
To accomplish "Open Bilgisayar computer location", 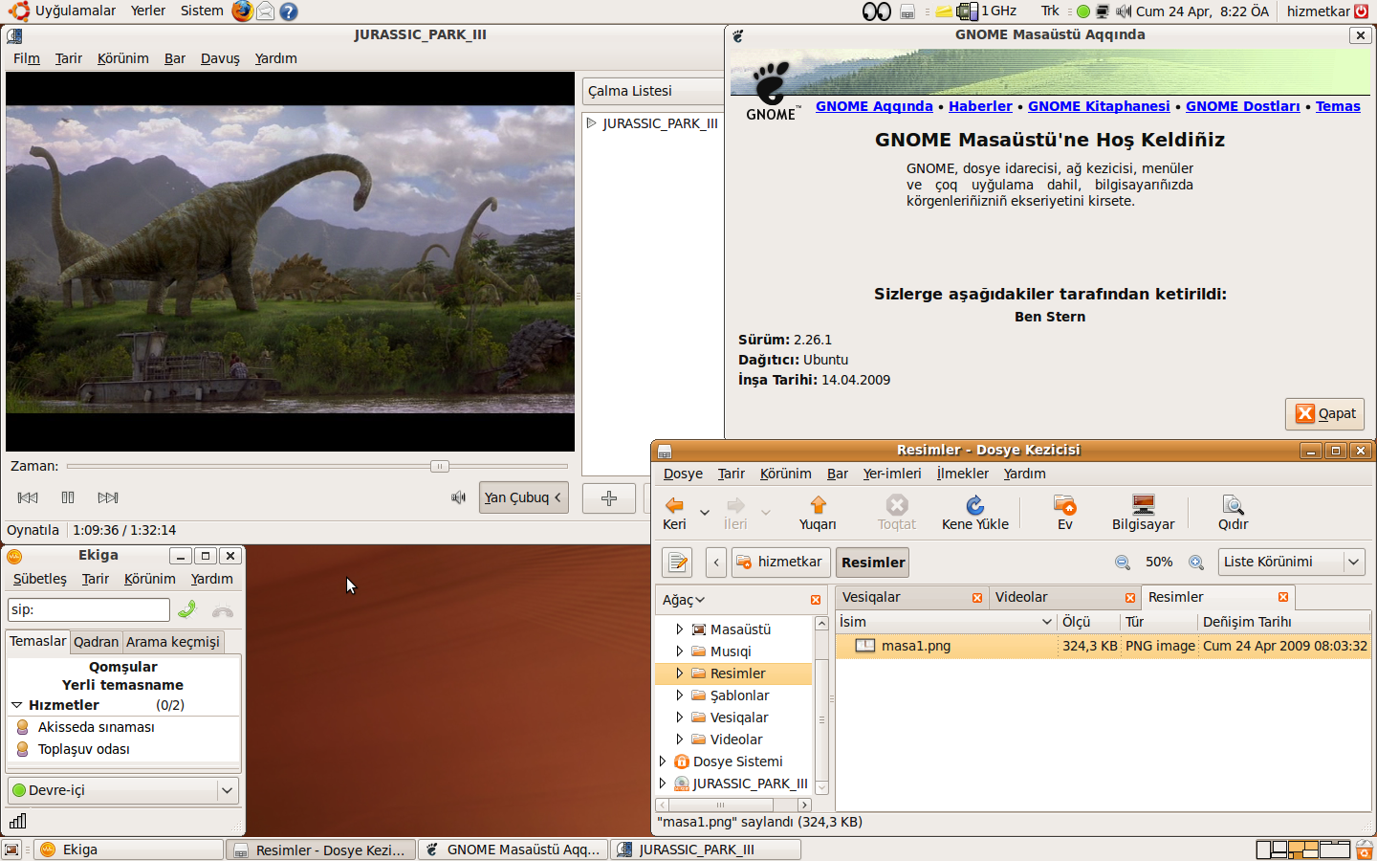I will (x=1143, y=513).
